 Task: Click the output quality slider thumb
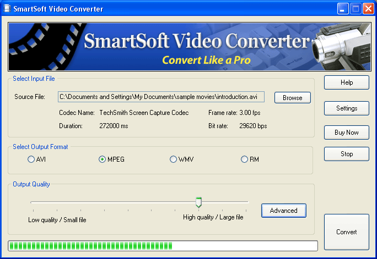click(x=198, y=202)
